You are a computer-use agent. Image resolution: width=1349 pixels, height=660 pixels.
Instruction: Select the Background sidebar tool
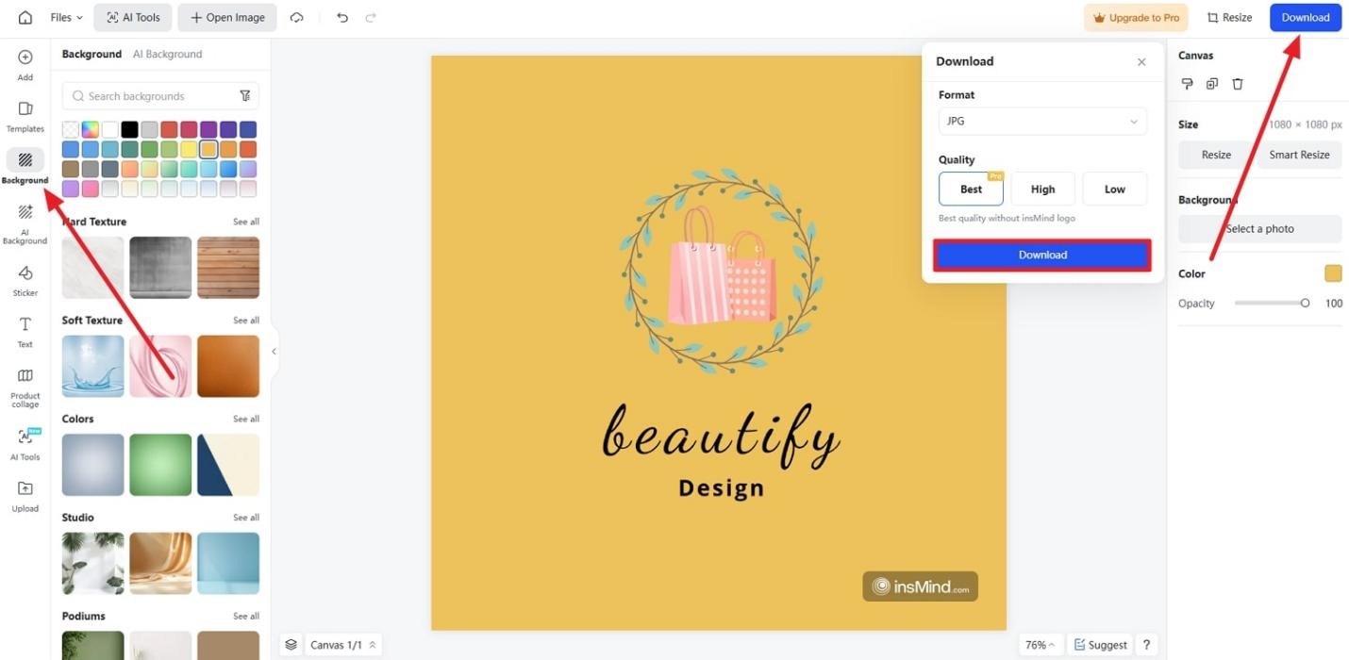[25, 167]
